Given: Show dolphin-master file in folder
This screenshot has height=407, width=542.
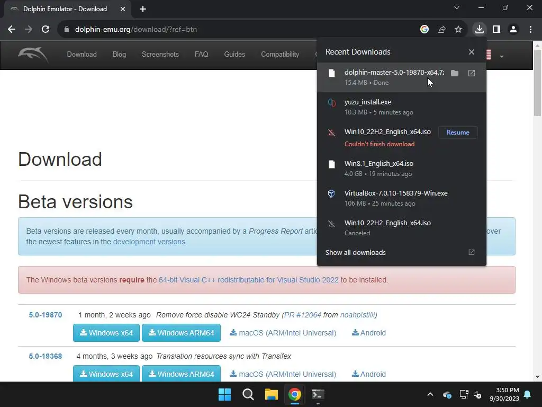Looking at the screenshot, I should (x=455, y=73).
